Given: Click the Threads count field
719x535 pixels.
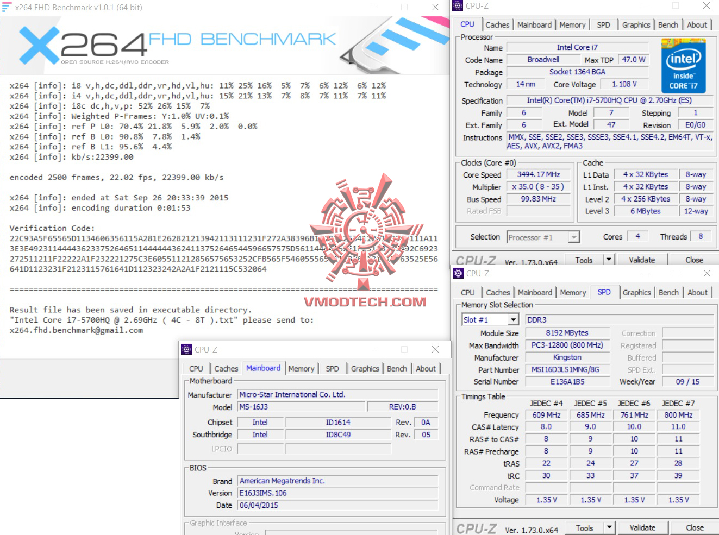Looking at the screenshot, I should click(x=701, y=236).
